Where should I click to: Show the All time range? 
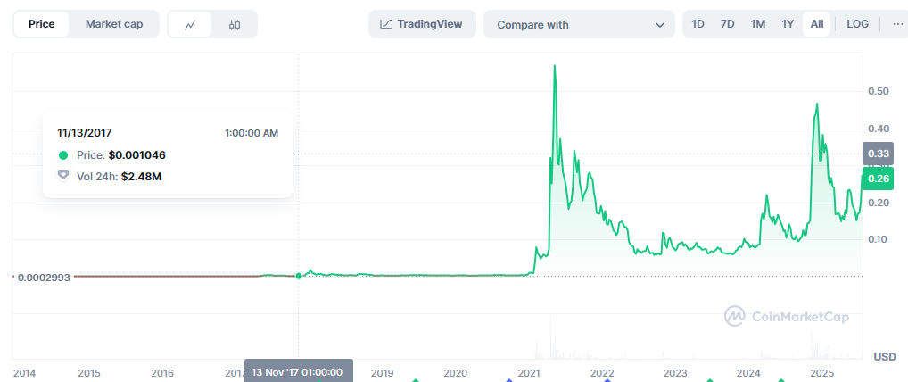(817, 24)
